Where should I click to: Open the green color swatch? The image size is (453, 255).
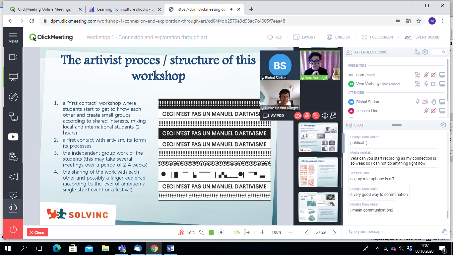point(211,232)
